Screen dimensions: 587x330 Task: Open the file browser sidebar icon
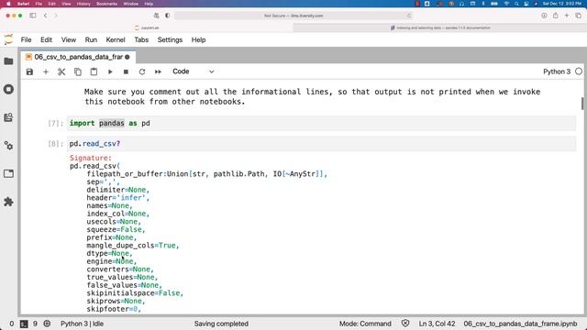pyautogui.click(x=8, y=61)
